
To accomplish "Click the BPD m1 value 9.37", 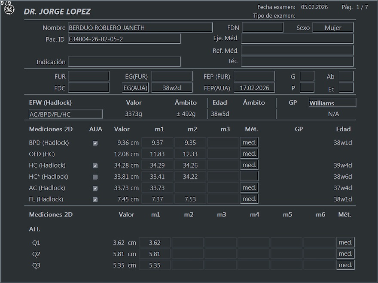I will pyautogui.click(x=157, y=143).
